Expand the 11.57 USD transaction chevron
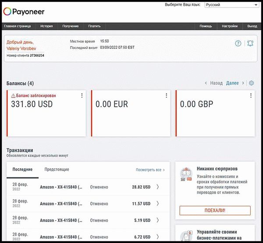 pos(158,203)
